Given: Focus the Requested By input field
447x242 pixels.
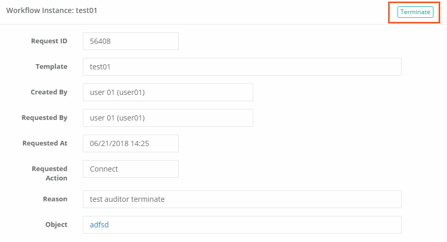Looking at the screenshot, I should coord(167,118).
